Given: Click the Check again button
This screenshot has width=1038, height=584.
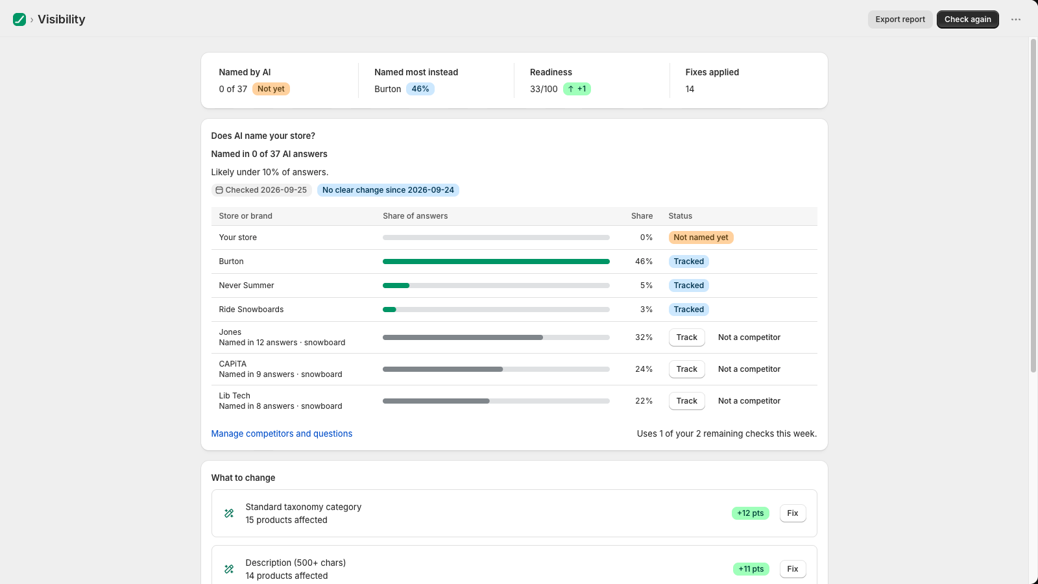Looking at the screenshot, I should pos(968,19).
